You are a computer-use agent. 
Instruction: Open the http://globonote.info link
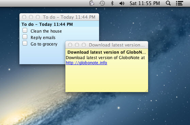[x=86, y=63]
